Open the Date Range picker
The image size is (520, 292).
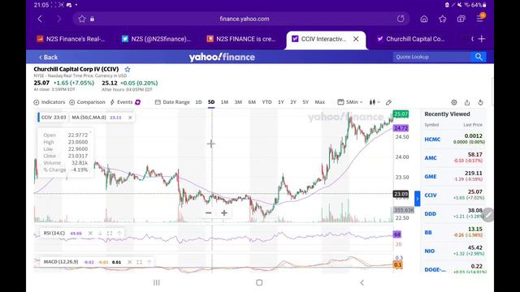tap(172, 102)
